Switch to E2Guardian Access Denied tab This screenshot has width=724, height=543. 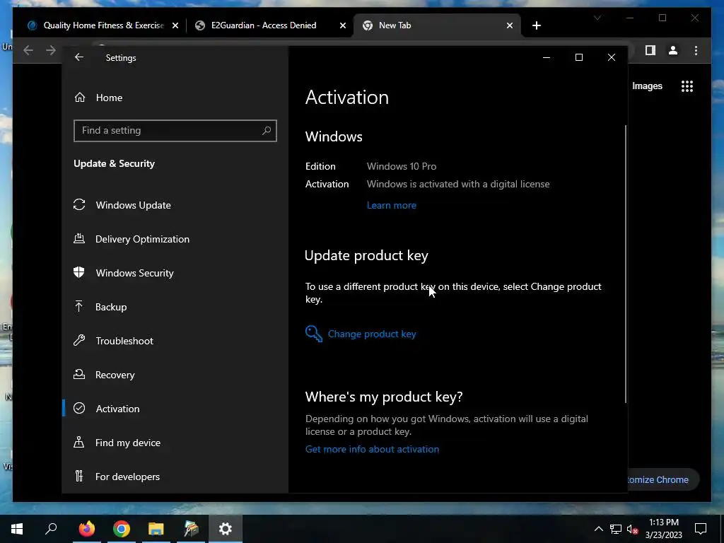(264, 25)
